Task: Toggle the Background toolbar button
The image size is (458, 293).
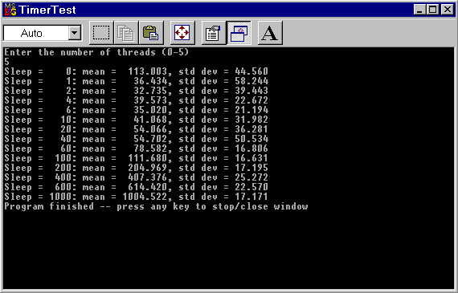Action: [239, 33]
